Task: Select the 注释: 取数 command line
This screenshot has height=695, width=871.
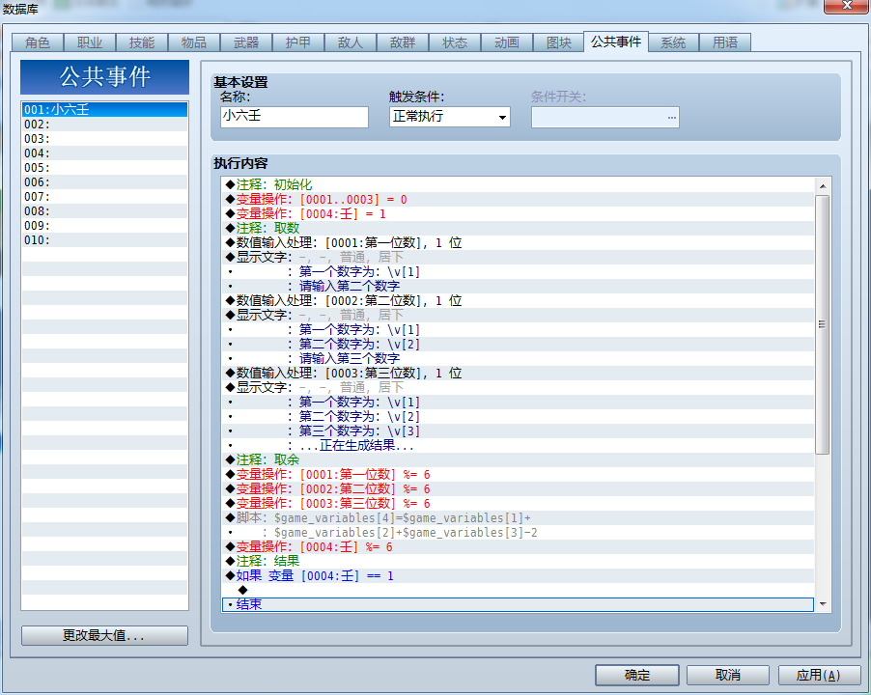Action: (518, 228)
